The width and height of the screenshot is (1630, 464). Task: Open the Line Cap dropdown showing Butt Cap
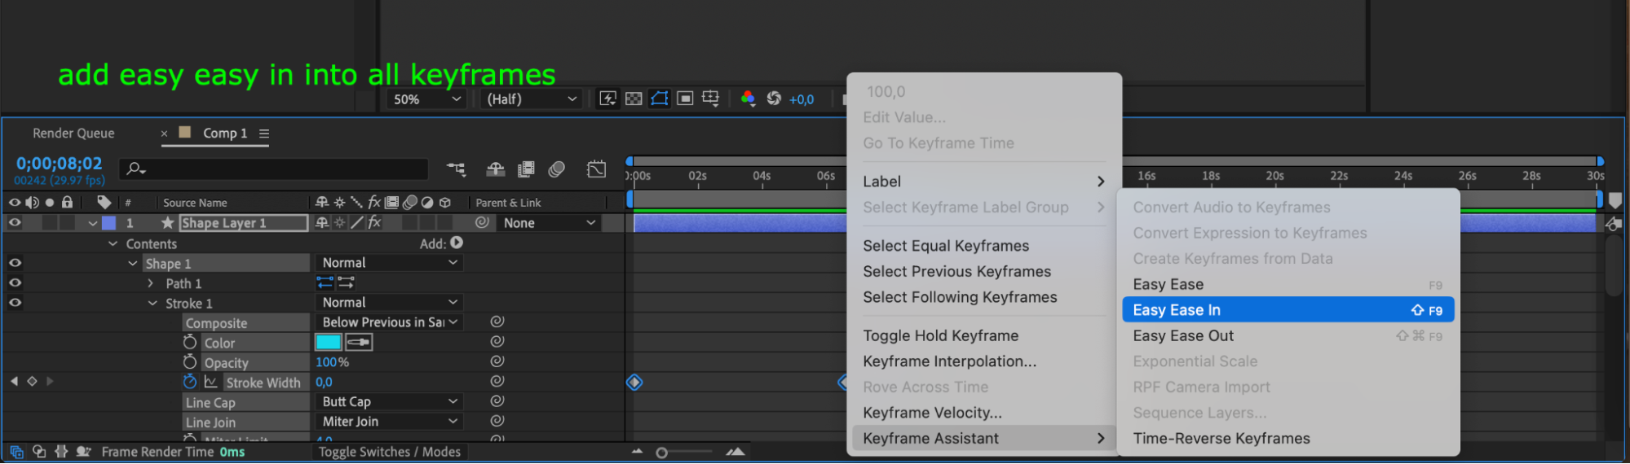[x=389, y=401]
